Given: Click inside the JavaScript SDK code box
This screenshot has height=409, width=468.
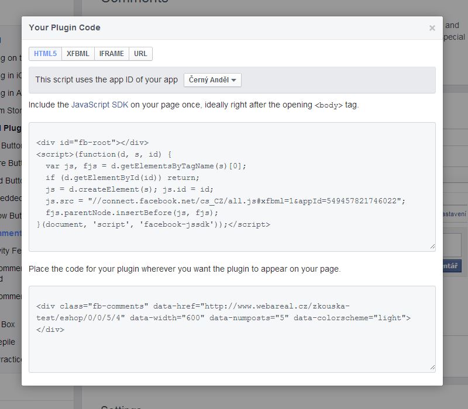Looking at the screenshot, I should [232, 187].
